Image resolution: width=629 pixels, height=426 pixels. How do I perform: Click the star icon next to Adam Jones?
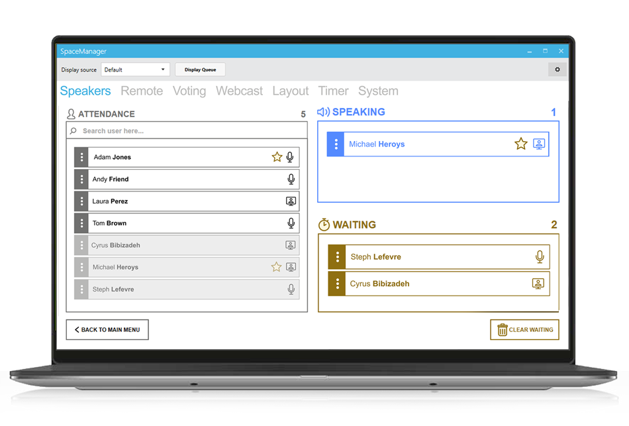coord(277,157)
